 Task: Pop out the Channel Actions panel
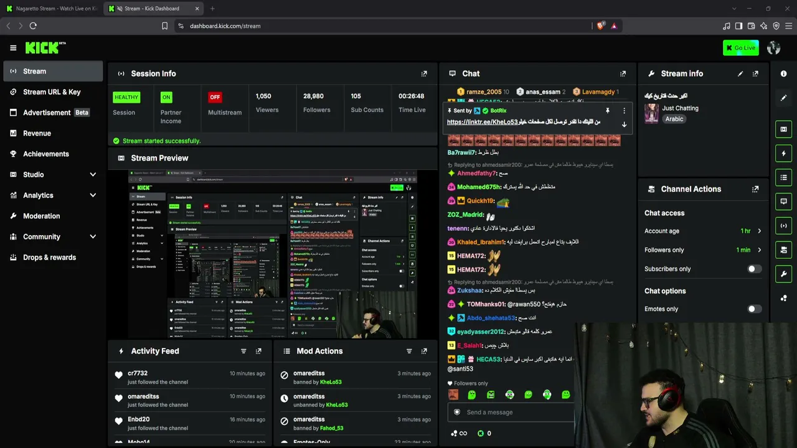pyautogui.click(x=755, y=189)
